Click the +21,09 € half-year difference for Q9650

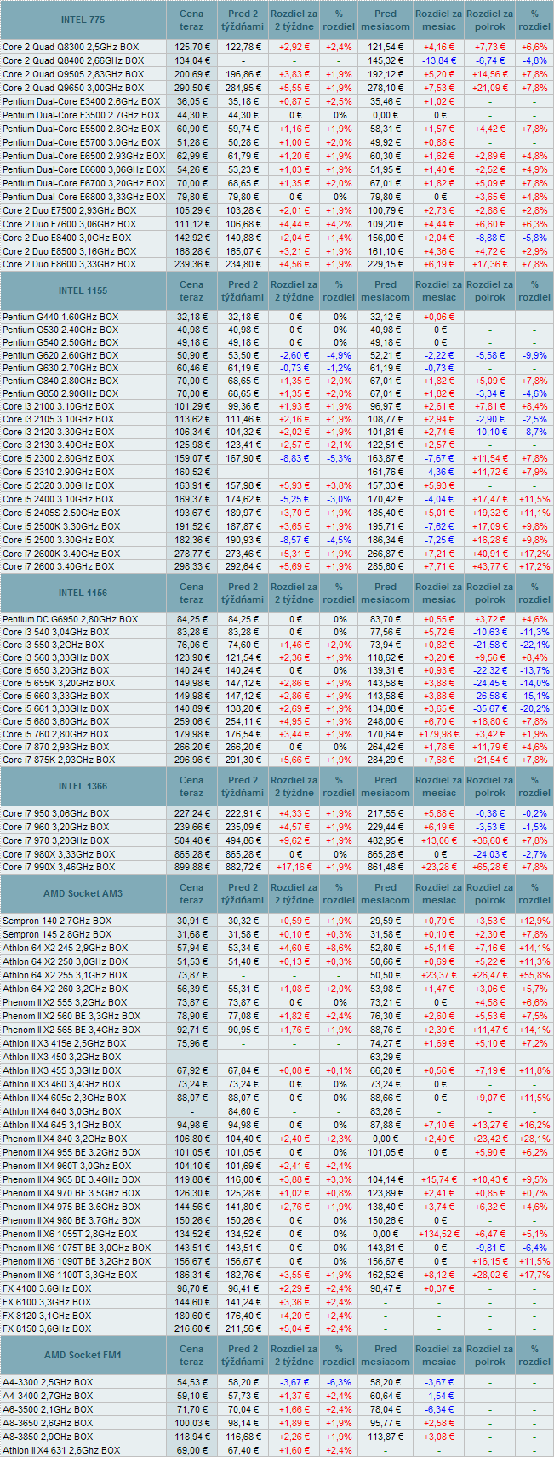(x=490, y=89)
